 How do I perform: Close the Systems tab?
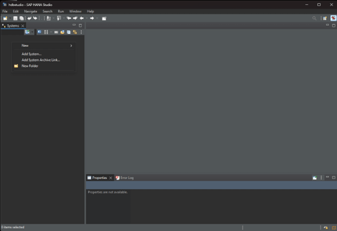23,26
